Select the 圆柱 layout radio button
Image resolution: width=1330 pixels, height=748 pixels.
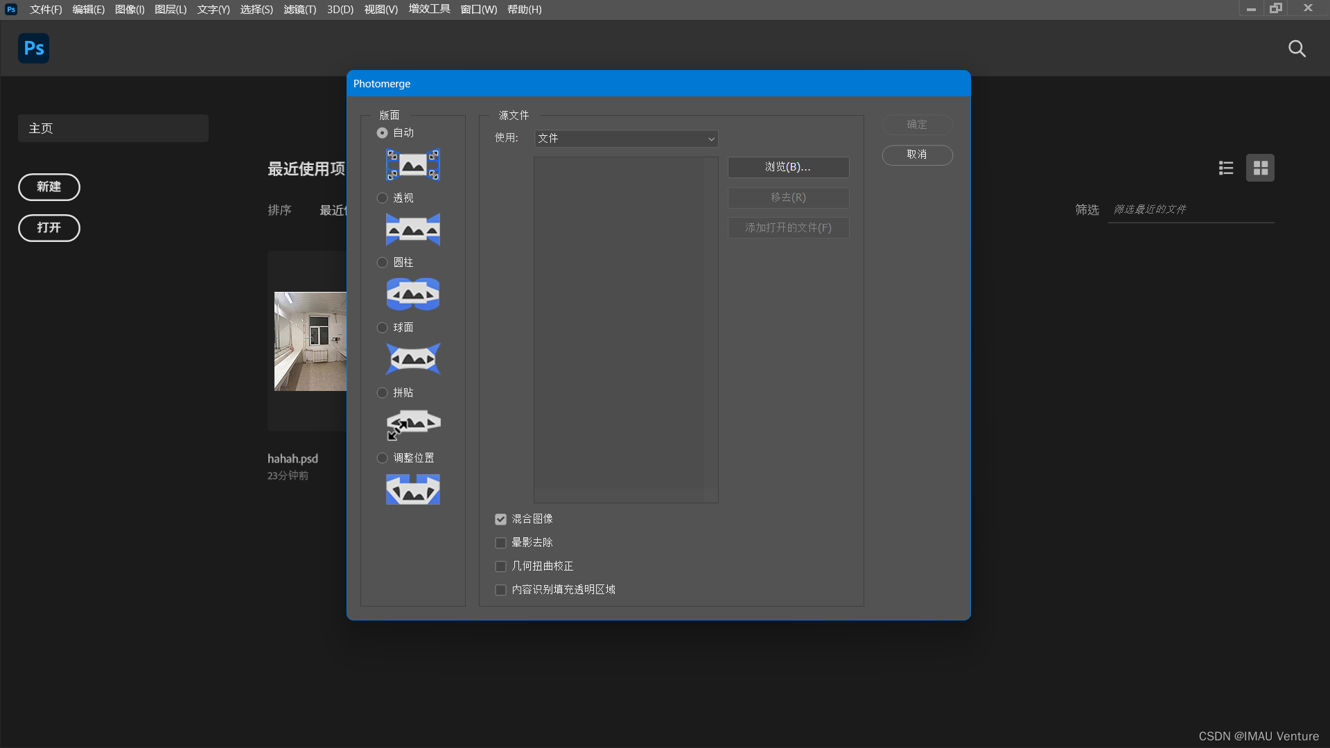[x=382, y=262]
